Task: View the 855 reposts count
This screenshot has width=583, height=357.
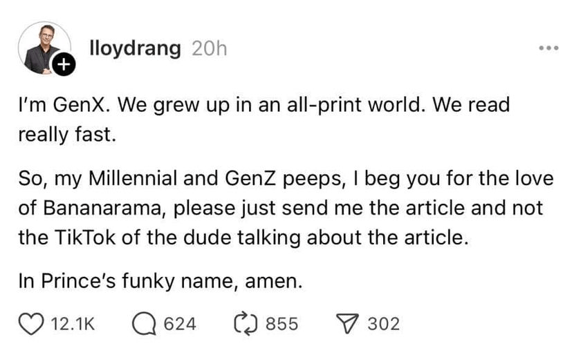Action: coord(282,323)
